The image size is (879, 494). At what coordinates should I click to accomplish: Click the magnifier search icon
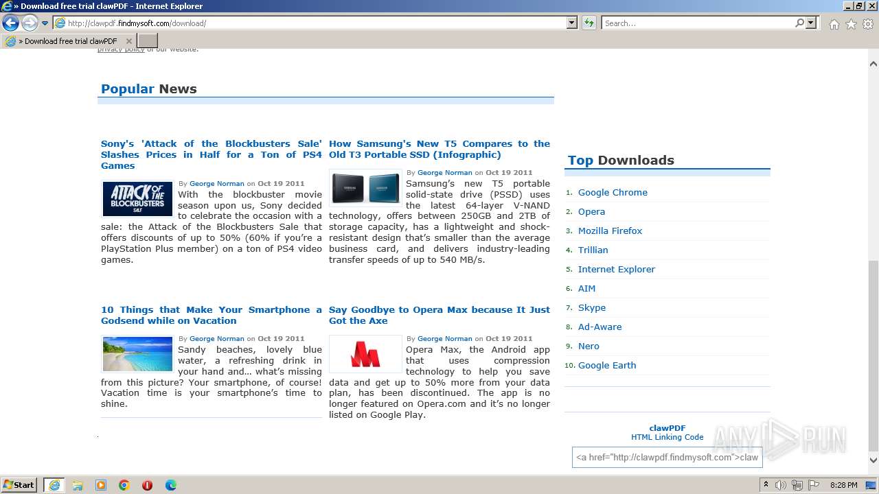coord(799,23)
